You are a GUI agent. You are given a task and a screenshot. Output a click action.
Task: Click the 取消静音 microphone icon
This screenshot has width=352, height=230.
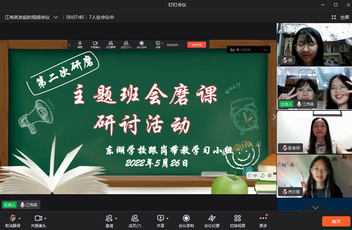(12, 218)
